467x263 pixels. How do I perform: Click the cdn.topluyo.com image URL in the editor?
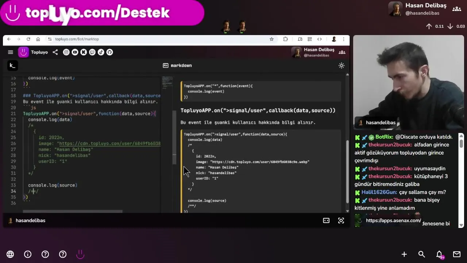click(109, 144)
